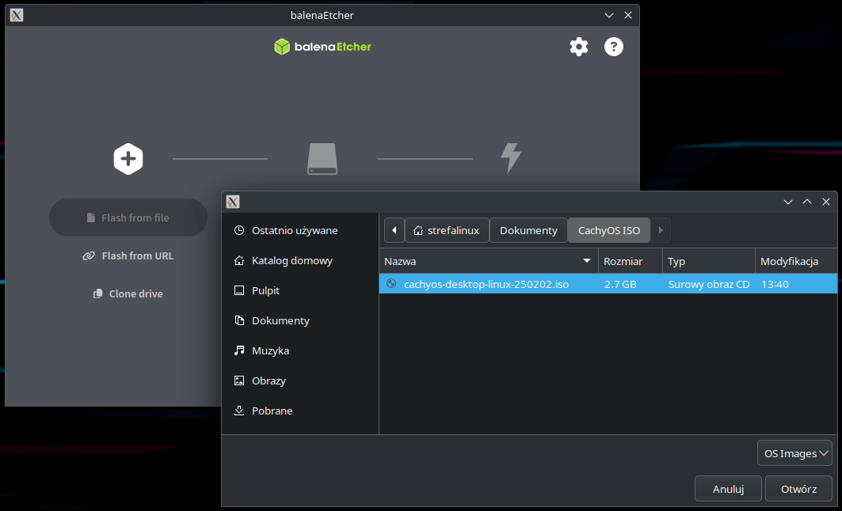Screen dimensions: 842x511
Task: Click the path bar forward arrow
Action: click(x=661, y=230)
